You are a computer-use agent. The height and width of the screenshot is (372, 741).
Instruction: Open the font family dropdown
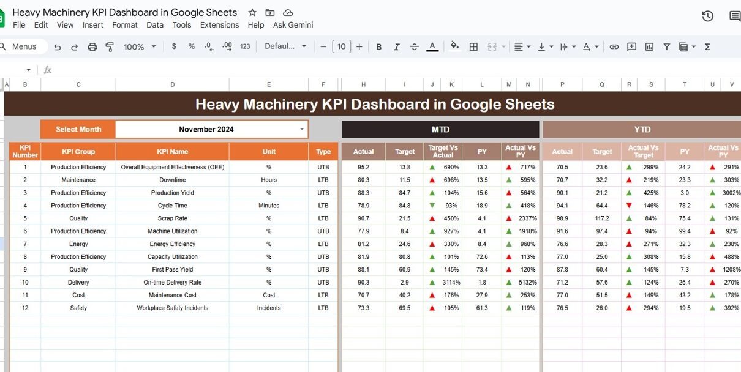pos(287,46)
